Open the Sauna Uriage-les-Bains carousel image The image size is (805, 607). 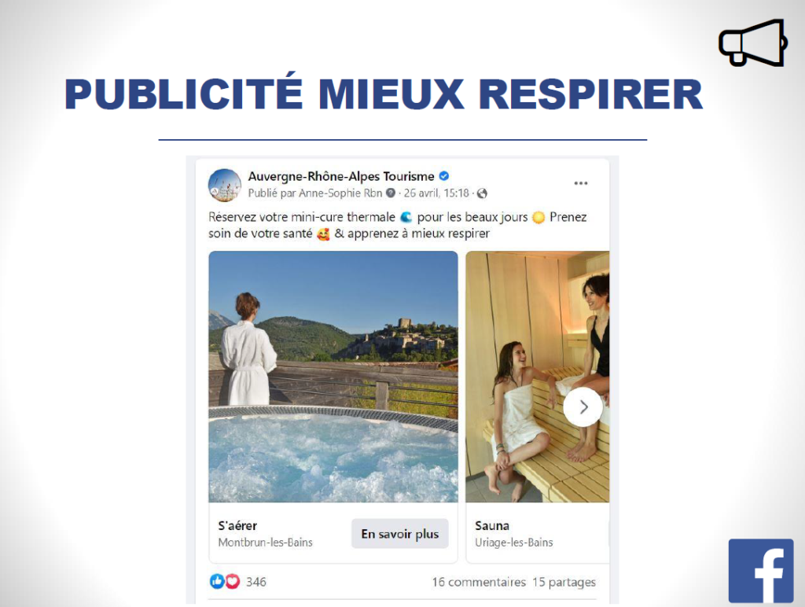(x=538, y=377)
